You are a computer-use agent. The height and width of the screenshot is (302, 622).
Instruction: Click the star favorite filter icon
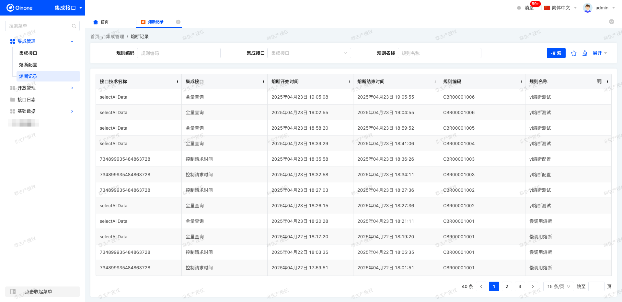[574, 53]
